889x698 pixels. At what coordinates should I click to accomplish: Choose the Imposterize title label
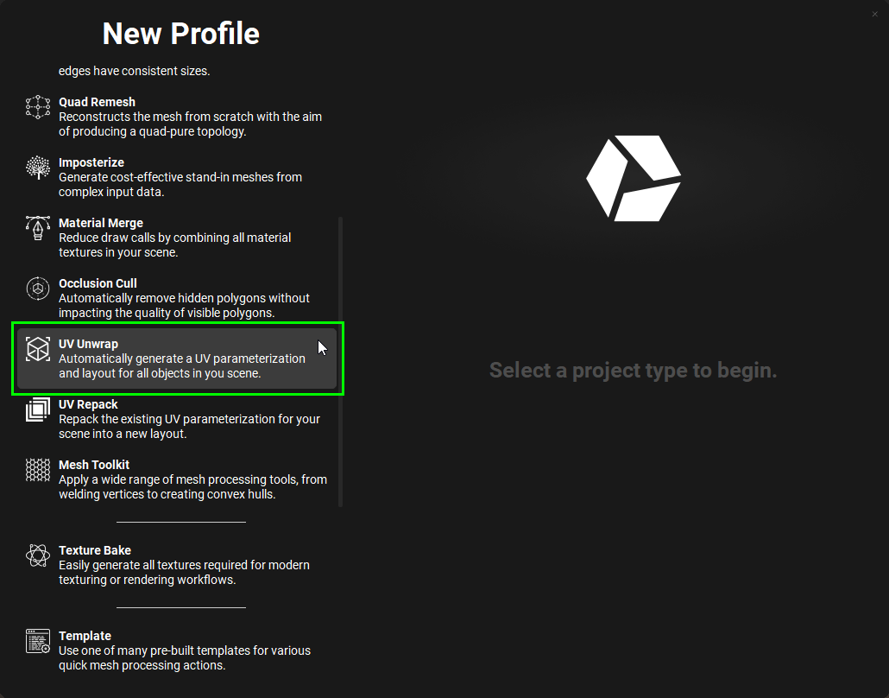coord(91,162)
